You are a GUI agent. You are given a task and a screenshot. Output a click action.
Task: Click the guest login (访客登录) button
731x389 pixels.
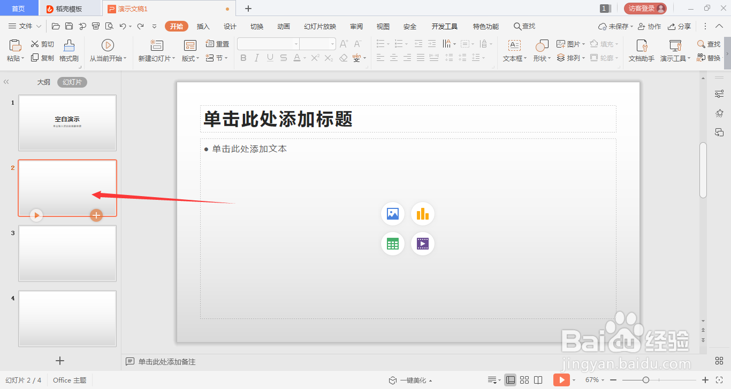[x=645, y=8]
